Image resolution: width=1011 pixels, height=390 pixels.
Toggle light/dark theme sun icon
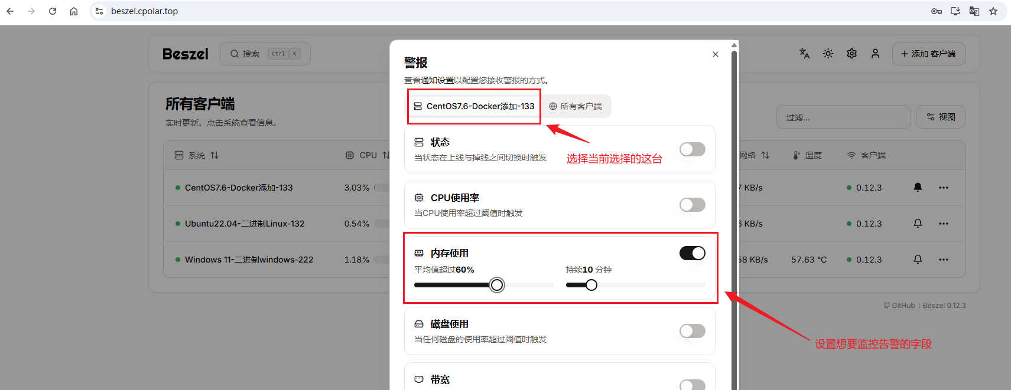pyautogui.click(x=828, y=54)
